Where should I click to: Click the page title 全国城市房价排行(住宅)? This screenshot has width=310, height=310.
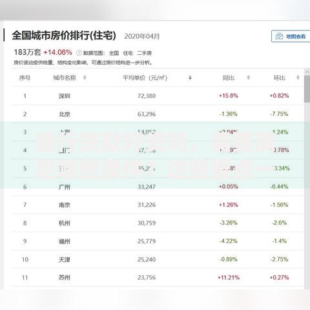64,36
